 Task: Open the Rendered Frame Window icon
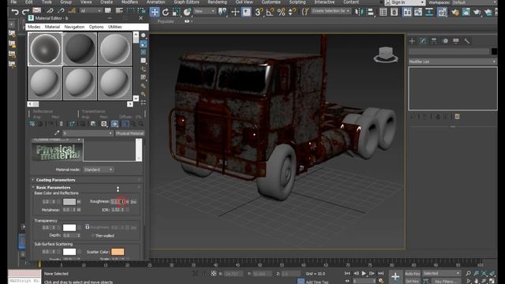point(466,13)
